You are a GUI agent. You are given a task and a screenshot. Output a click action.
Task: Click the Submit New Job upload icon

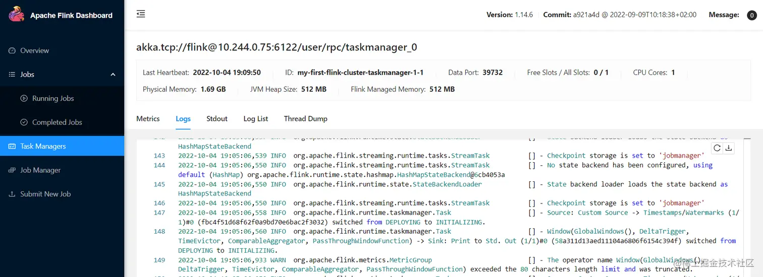pos(12,194)
